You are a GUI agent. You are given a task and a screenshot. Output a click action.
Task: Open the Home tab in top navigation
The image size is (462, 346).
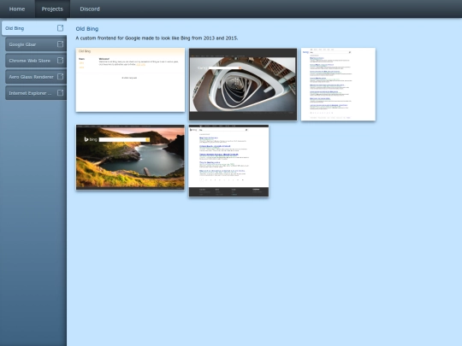17,9
